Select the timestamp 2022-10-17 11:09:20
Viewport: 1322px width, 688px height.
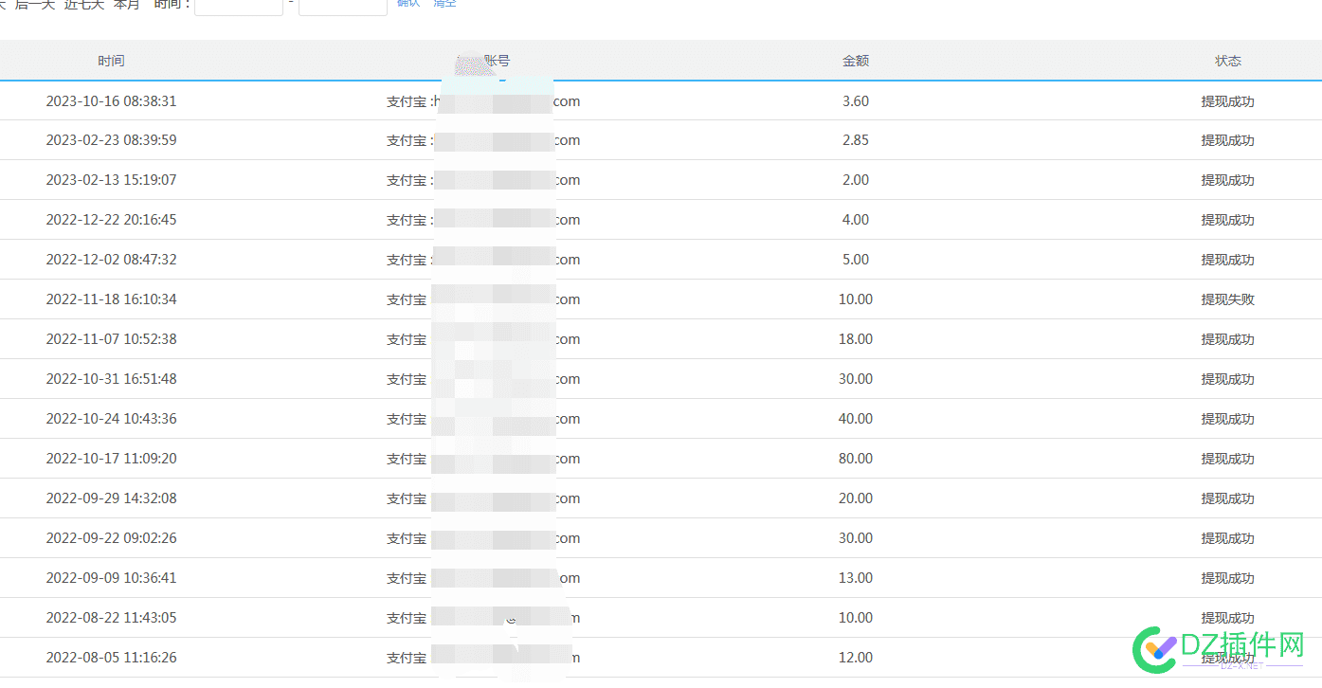111,459
